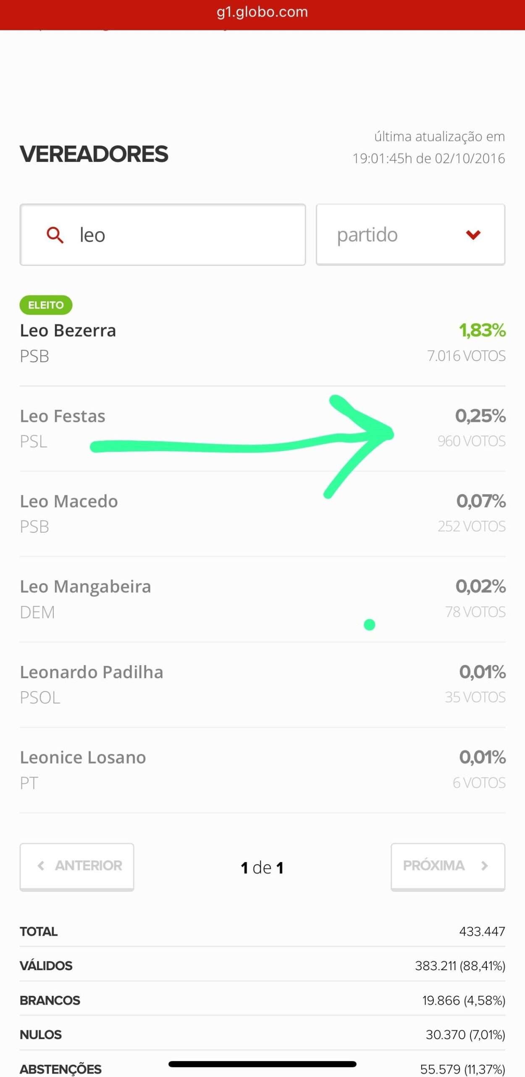Select candidate Leonice Losano
The height and width of the screenshot is (1077, 525).
tap(83, 757)
